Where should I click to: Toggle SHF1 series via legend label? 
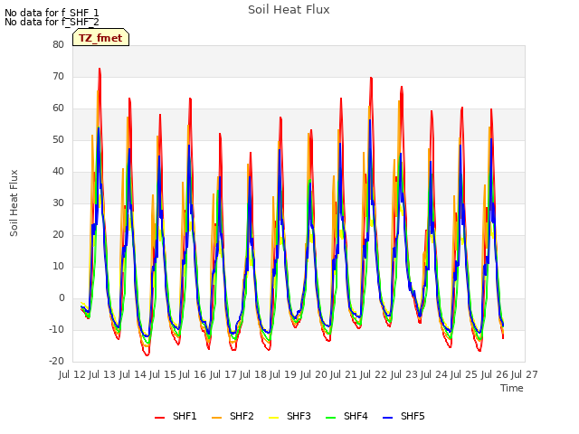(185, 416)
